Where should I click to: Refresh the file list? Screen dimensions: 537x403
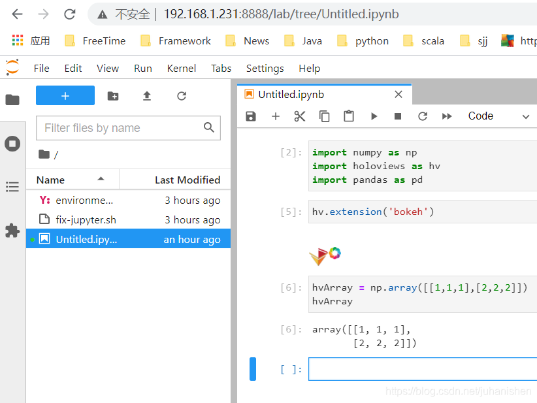pyautogui.click(x=182, y=96)
